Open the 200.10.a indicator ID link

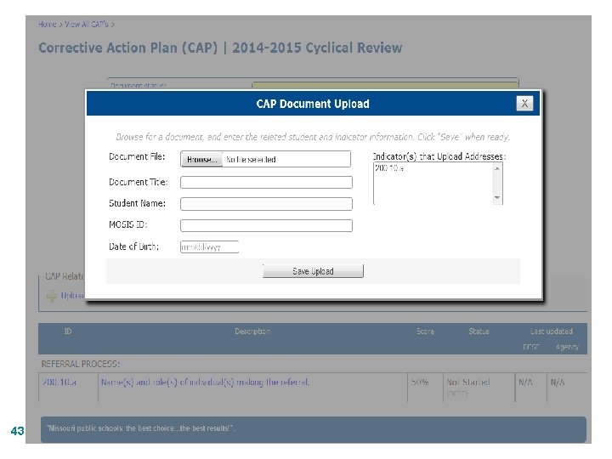coord(59,382)
